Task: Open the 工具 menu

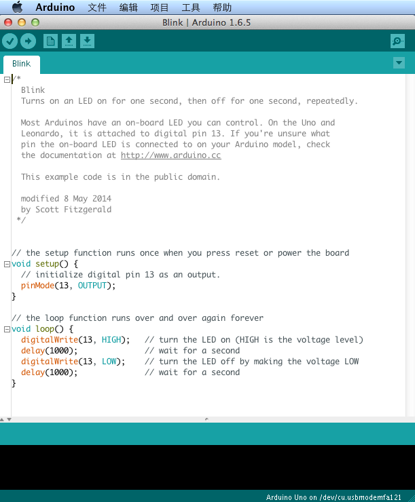Action: pyautogui.click(x=191, y=7)
